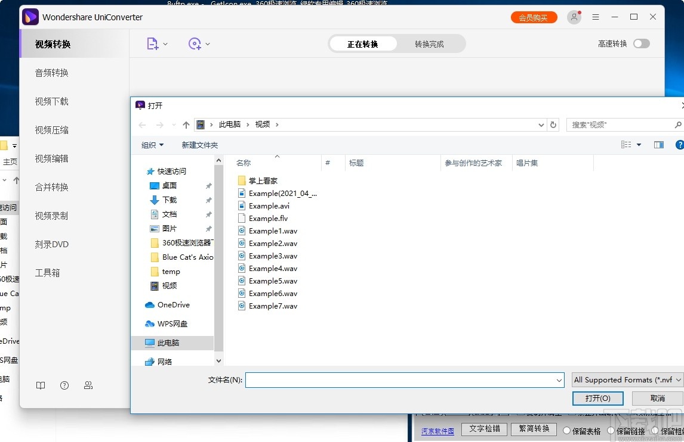Click the help question mark icon
Screen dimensions: 684x442
[679, 144]
